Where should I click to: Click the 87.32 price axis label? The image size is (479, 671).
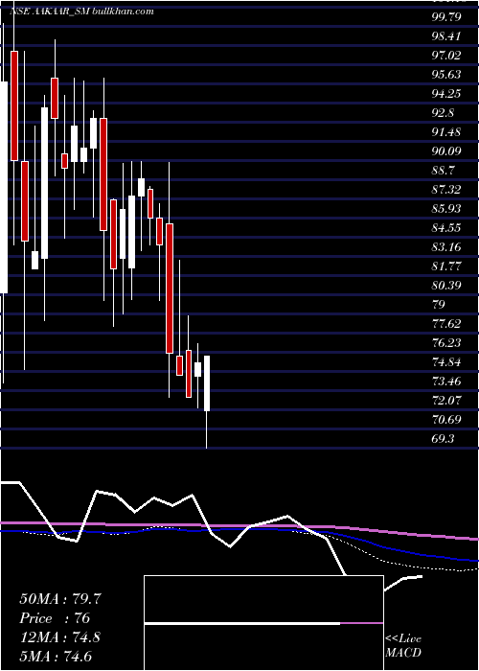pos(446,190)
